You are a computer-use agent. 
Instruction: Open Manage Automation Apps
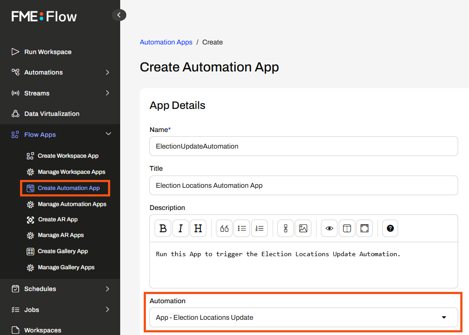(x=72, y=204)
